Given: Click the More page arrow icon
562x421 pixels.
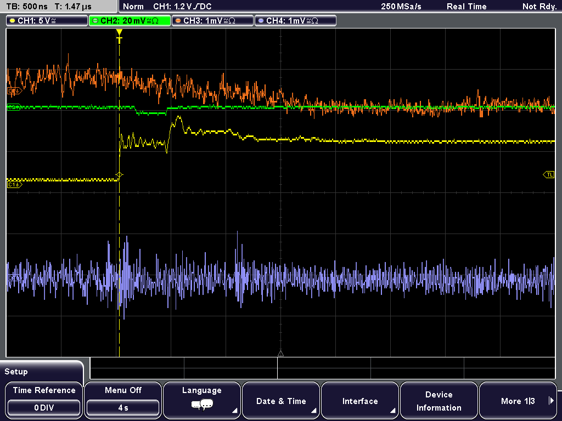Looking at the screenshot, I should 551,401.
